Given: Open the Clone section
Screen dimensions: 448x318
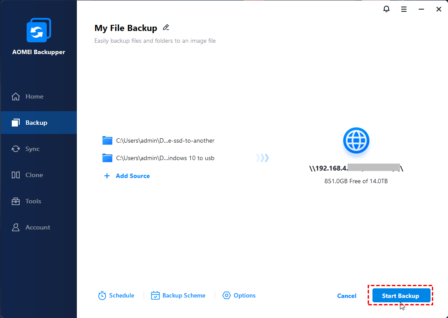Looking at the screenshot, I should tap(34, 175).
